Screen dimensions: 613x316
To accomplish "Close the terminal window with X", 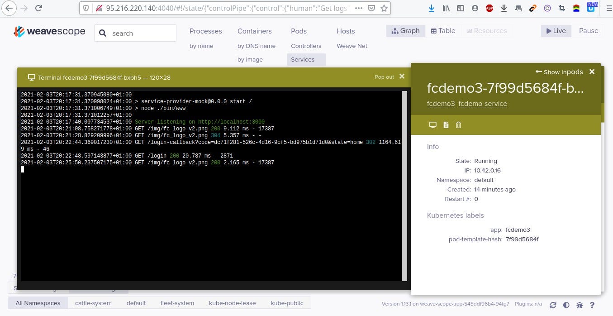I will click(x=402, y=77).
